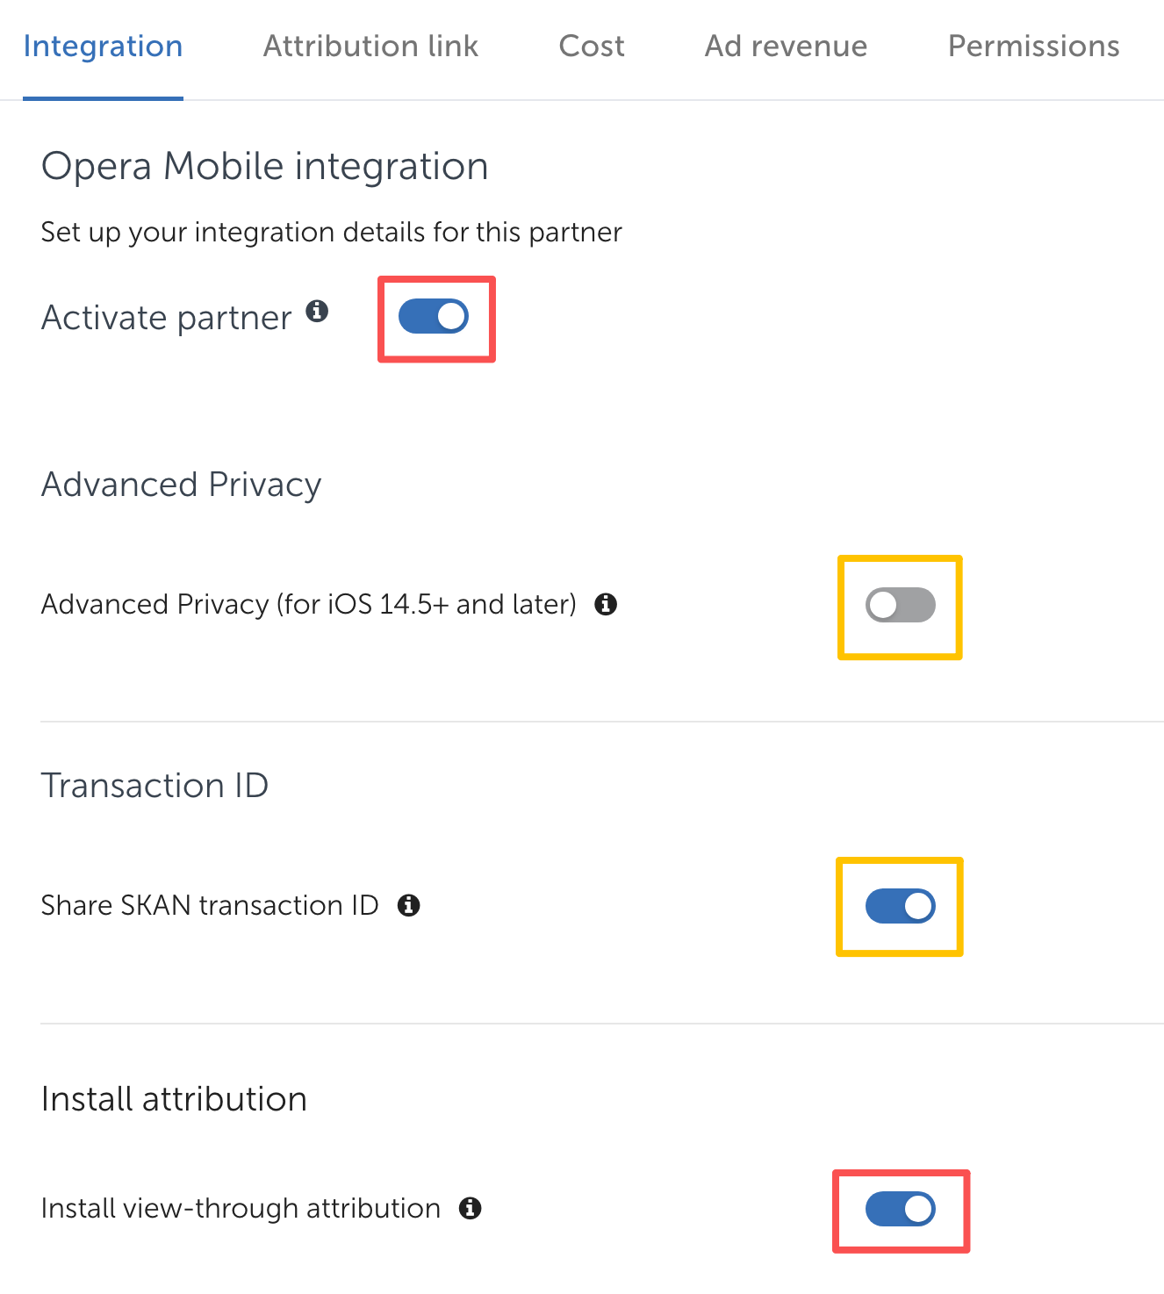This screenshot has height=1294, width=1164.
Task: Click the Install attribution section heading
Action: click(x=174, y=1099)
